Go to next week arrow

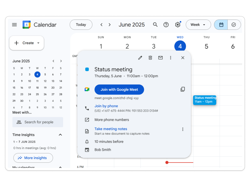(x=109, y=25)
